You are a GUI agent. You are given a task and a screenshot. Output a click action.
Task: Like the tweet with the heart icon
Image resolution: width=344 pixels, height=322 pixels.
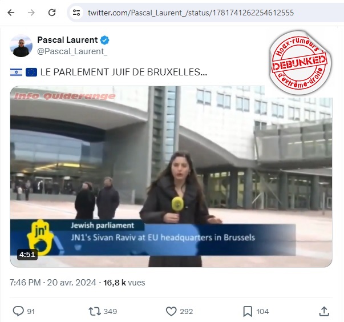pyautogui.click(x=171, y=311)
